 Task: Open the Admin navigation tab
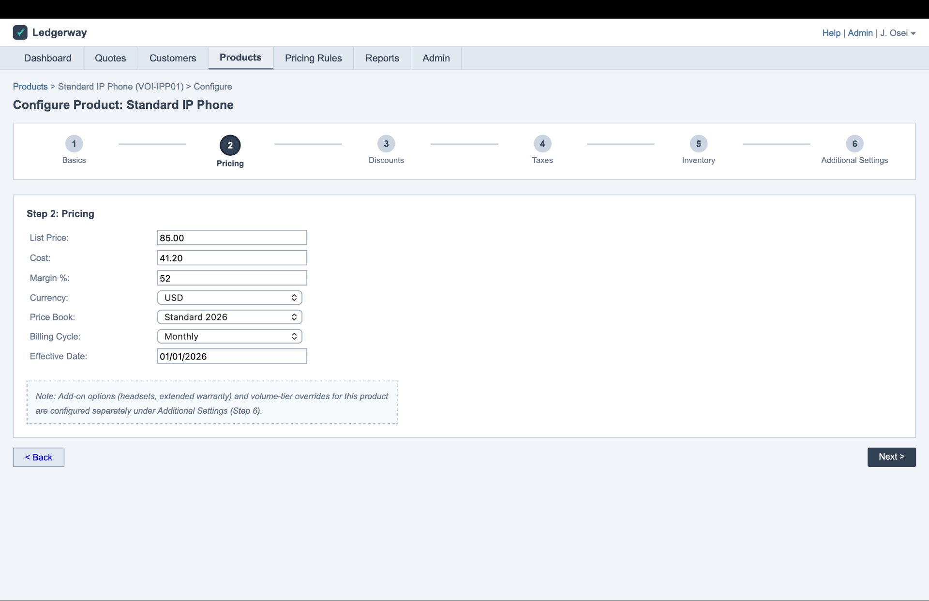(x=436, y=58)
